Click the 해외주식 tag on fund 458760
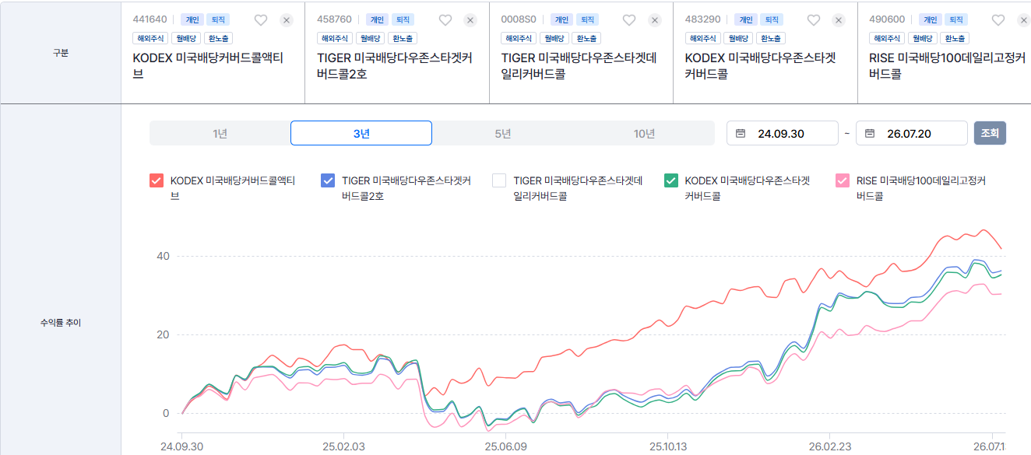The image size is (1031, 455). 334,38
